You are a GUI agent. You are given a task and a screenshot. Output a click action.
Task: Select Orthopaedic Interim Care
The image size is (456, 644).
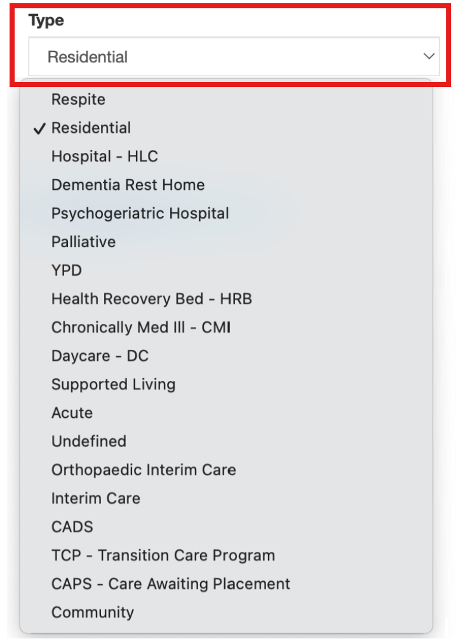[x=144, y=470]
